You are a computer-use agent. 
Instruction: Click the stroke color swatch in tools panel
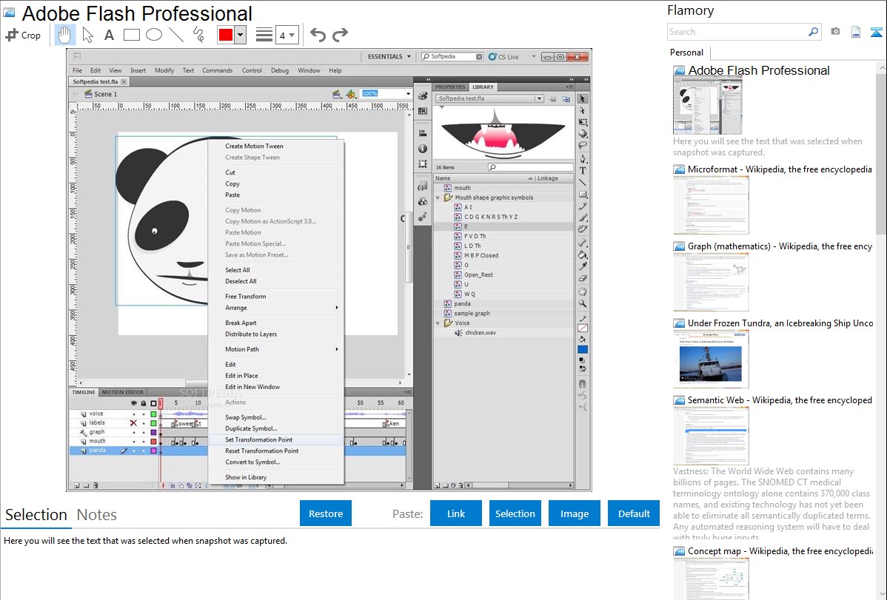583,328
